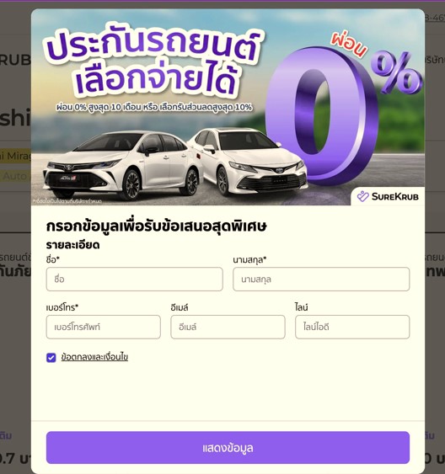Click the อีเมล์ email input field
This screenshot has height=474, width=445.
[x=228, y=327]
